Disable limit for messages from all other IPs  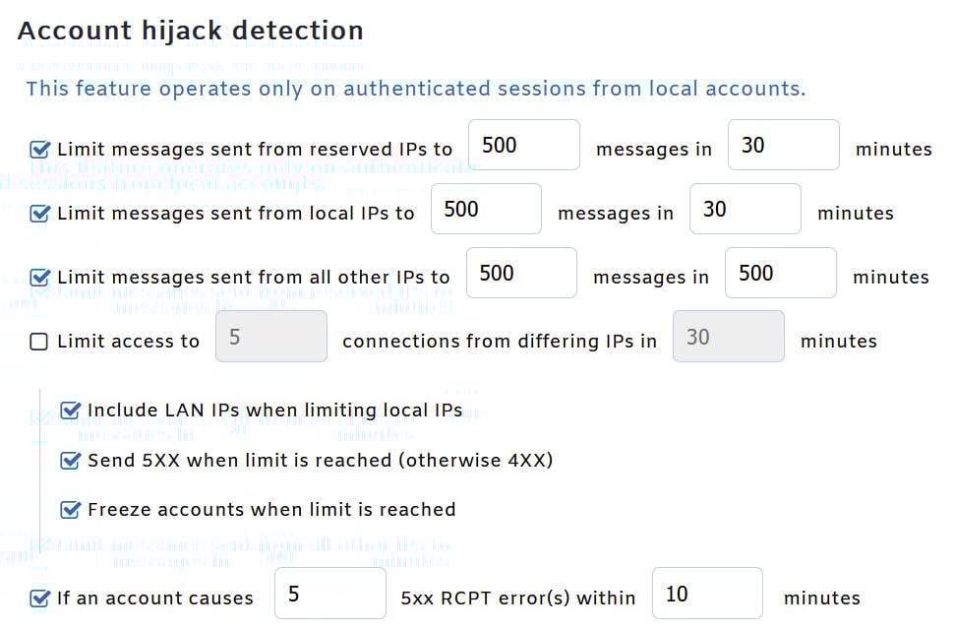coord(39,277)
